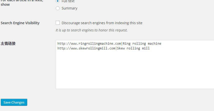The height and width of the screenshot is (111, 214).
Task: Click the Summary option label
Action: (69, 8)
